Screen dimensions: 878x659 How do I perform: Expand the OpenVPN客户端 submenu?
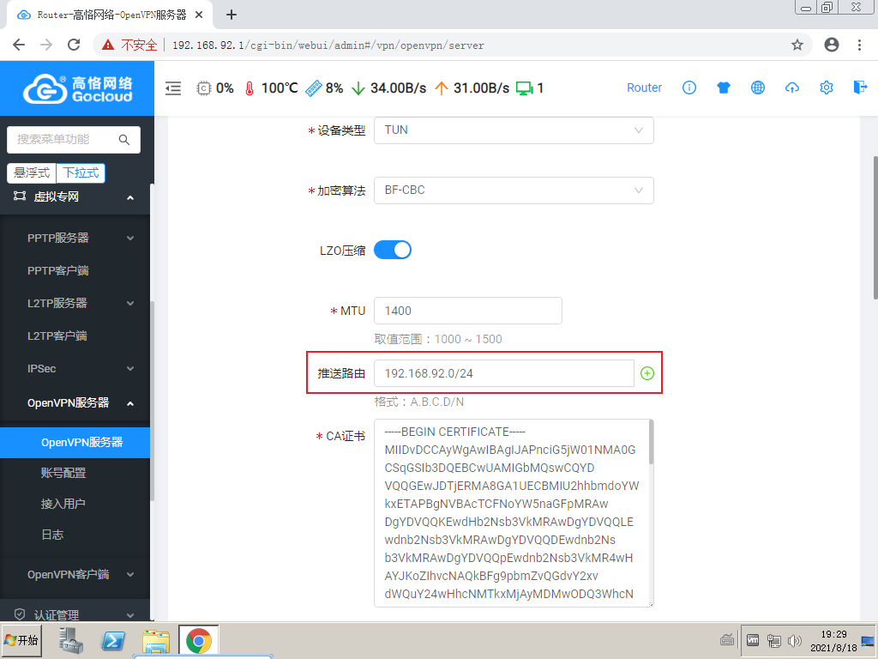75,574
